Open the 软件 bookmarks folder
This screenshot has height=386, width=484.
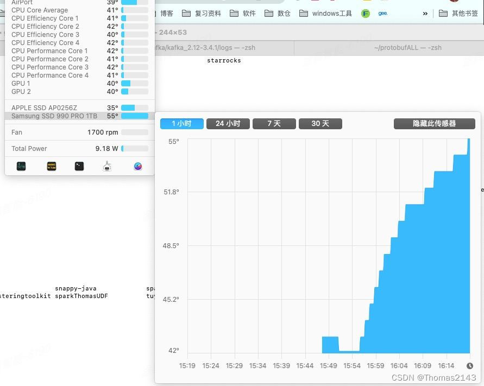pyautogui.click(x=243, y=13)
